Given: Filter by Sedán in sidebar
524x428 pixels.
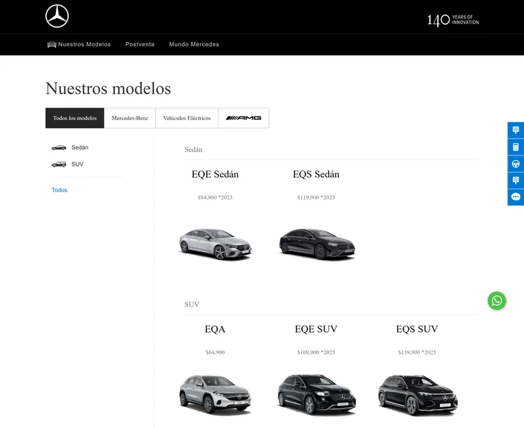Looking at the screenshot, I should pyautogui.click(x=80, y=148).
